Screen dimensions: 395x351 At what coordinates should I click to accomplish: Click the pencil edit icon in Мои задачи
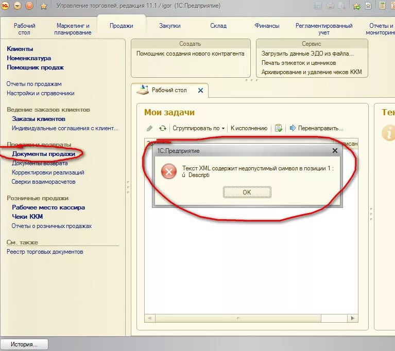click(149, 129)
